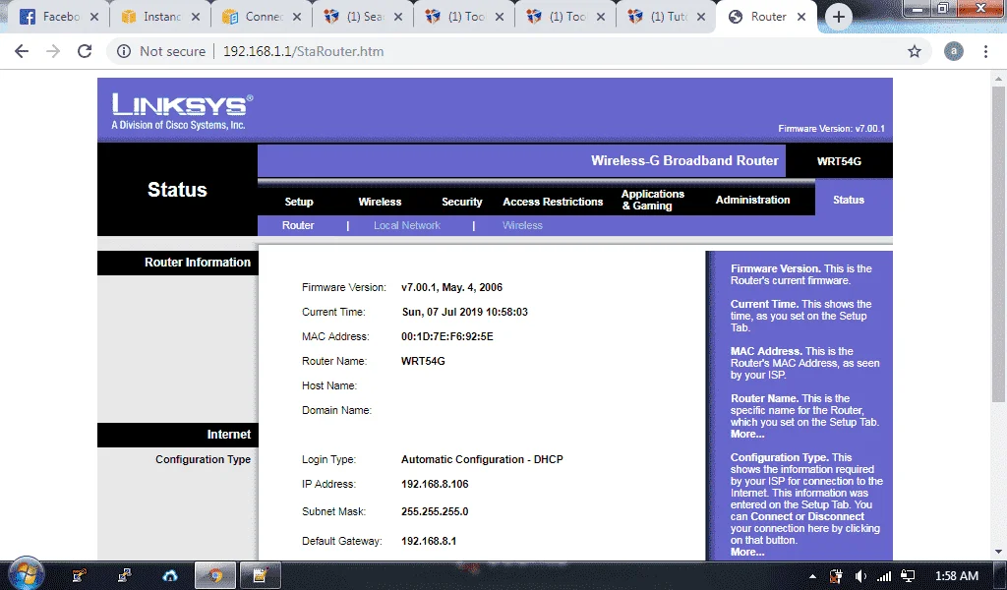
Task: Click More link under Configuration Type help
Action: coord(747,552)
